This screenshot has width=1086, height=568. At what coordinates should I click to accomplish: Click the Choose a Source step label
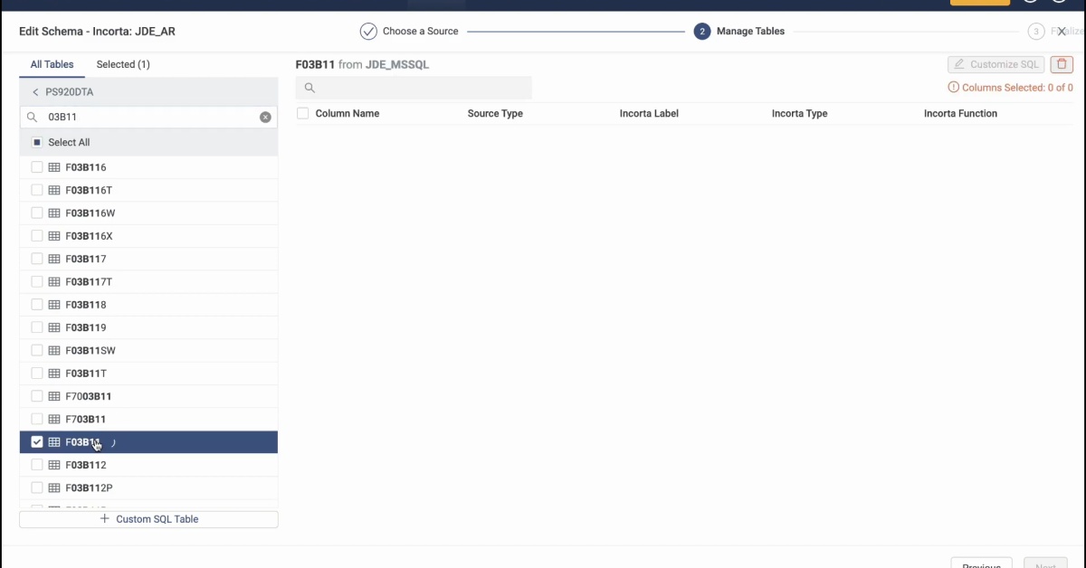pos(420,32)
